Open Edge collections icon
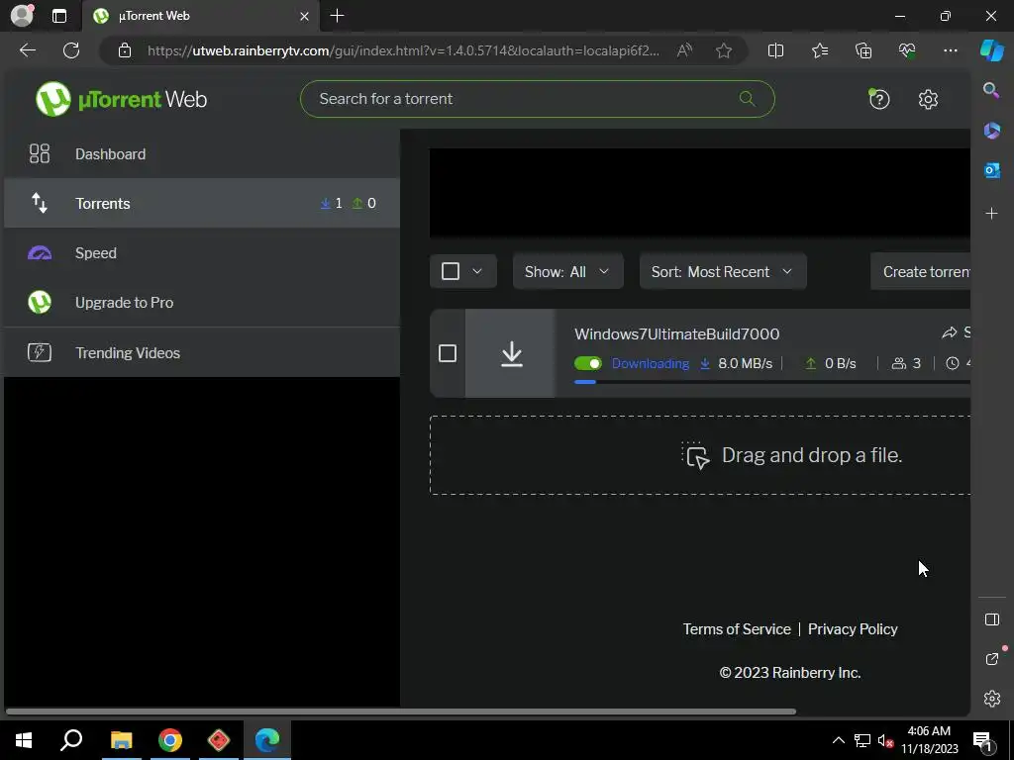 [863, 50]
